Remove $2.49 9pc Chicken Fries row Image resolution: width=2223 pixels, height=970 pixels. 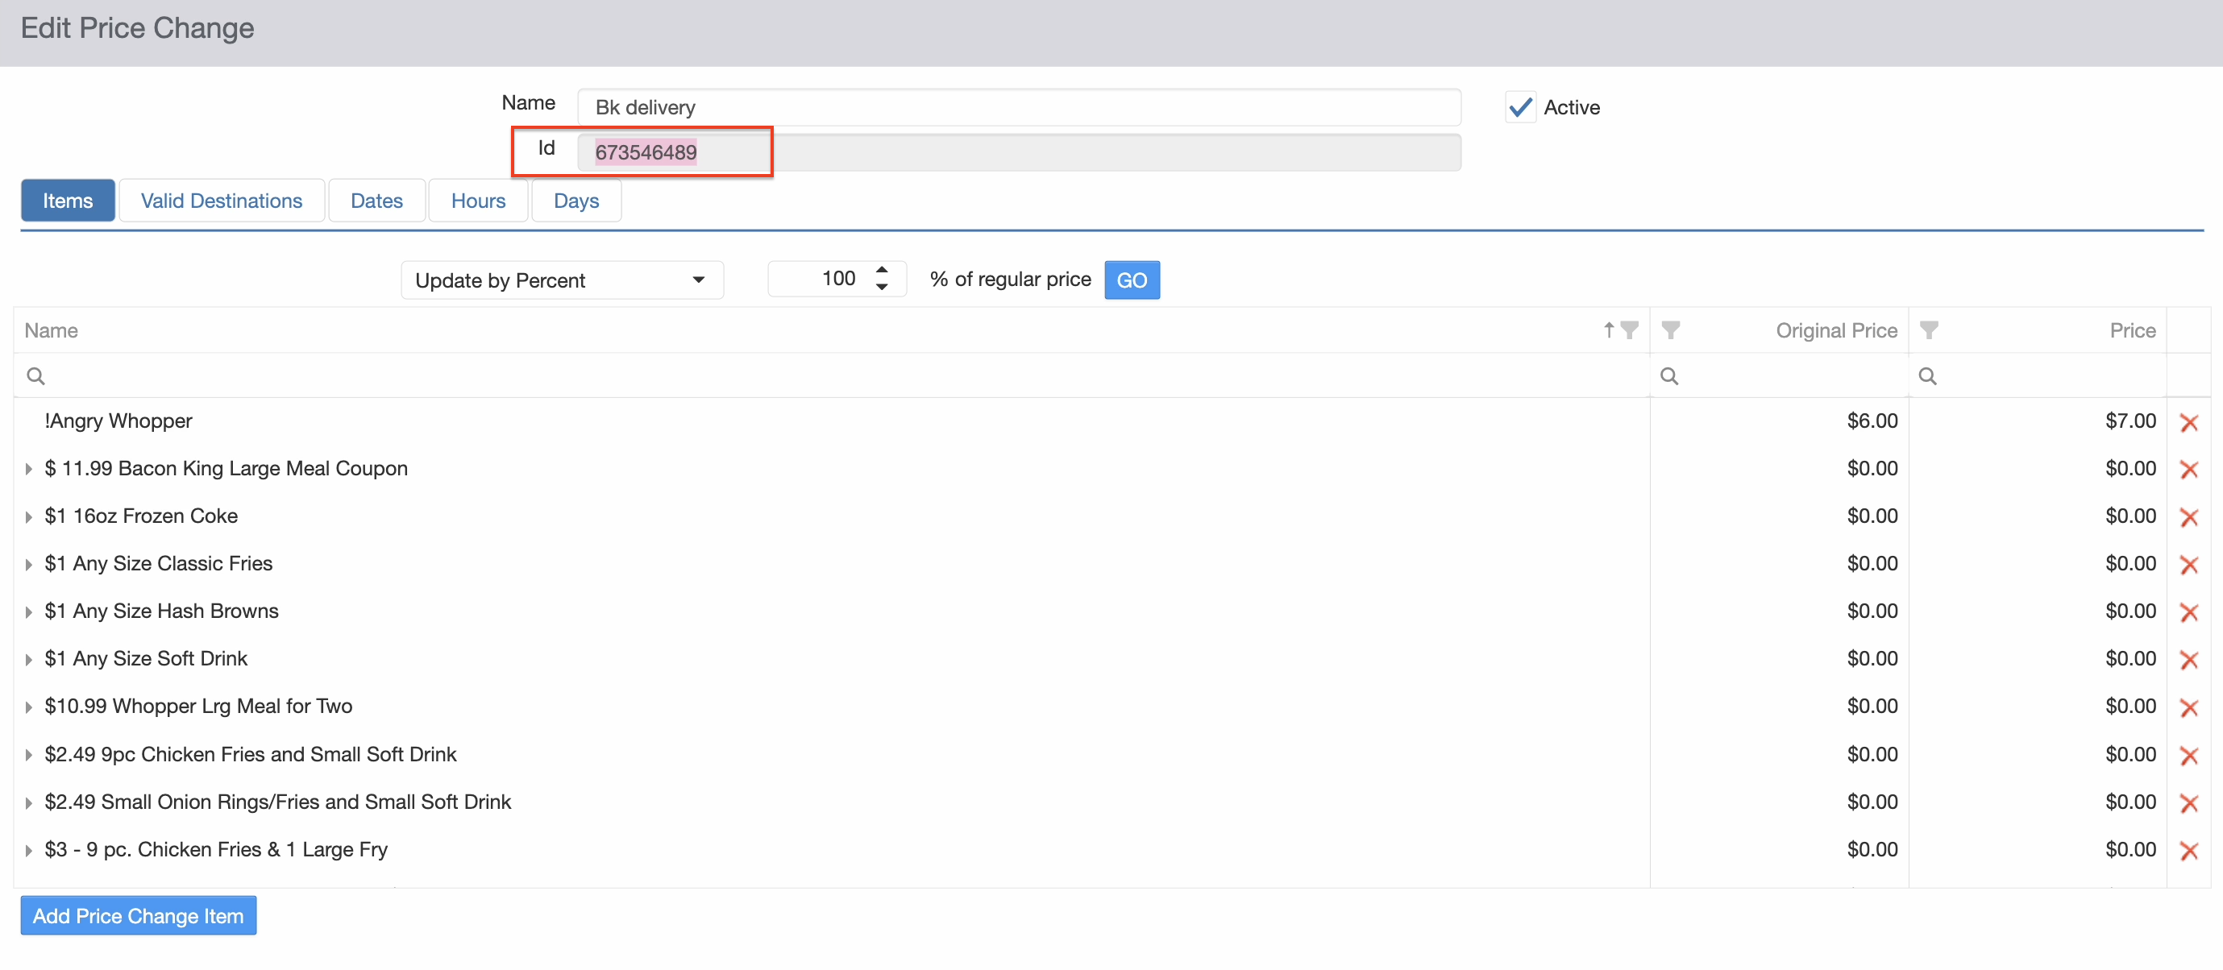coord(2188,757)
